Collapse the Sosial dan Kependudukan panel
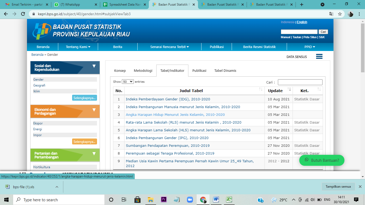This screenshot has width=365, height=205. pyautogui.click(x=94, y=66)
